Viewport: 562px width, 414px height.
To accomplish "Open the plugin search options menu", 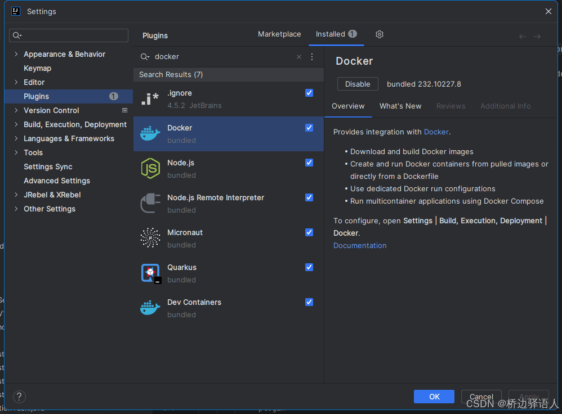I will [312, 57].
